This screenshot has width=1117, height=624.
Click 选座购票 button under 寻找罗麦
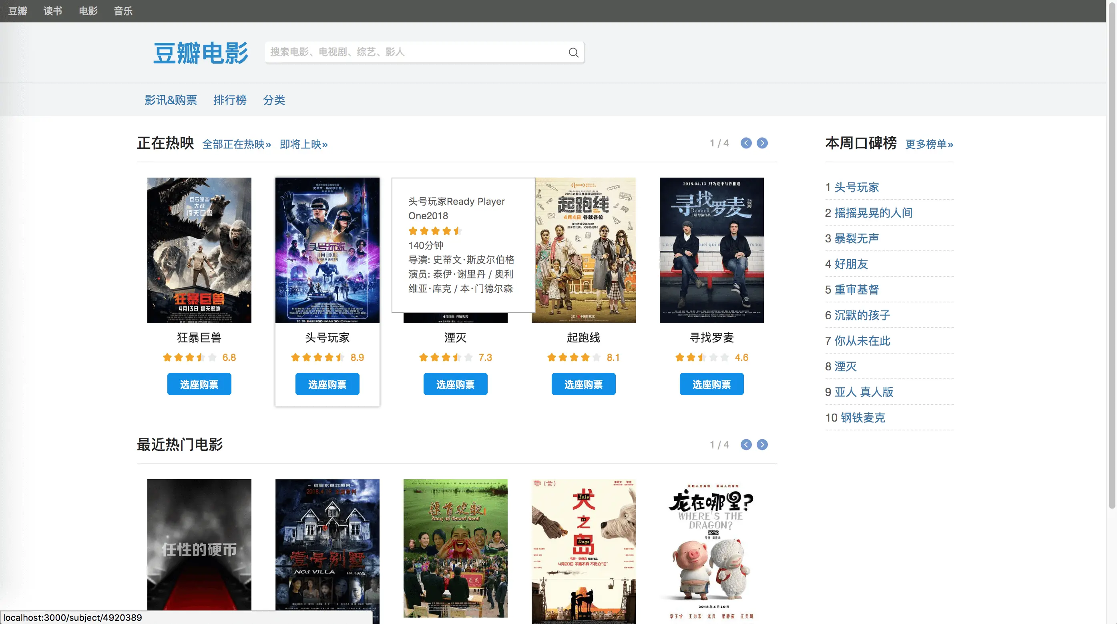pyautogui.click(x=711, y=384)
